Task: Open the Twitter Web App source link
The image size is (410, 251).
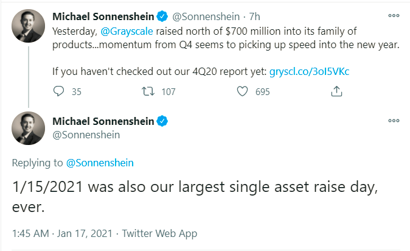Action: (159, 233)
